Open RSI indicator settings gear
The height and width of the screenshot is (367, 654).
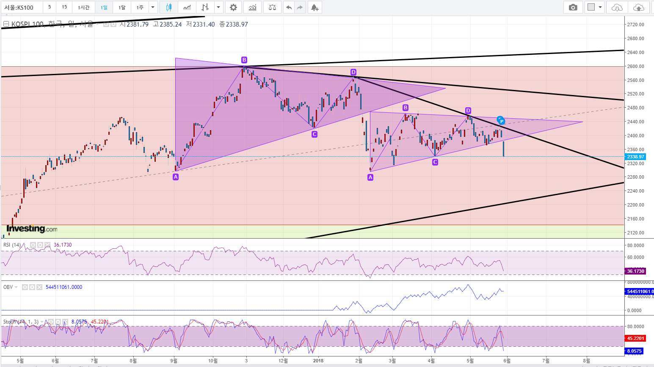click(x=40, y=245)
